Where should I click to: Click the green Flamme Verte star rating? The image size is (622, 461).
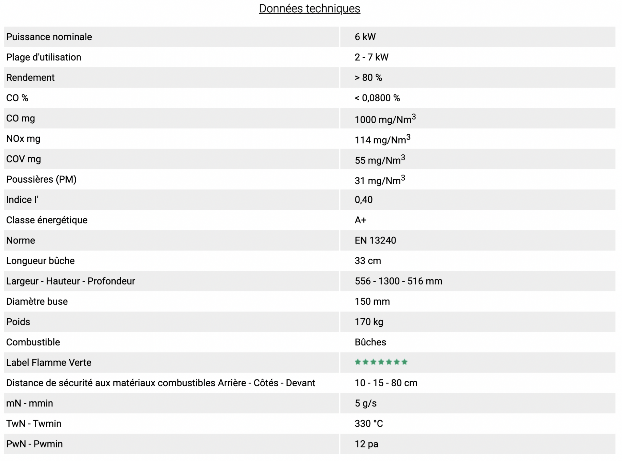[x=381, y=362]
